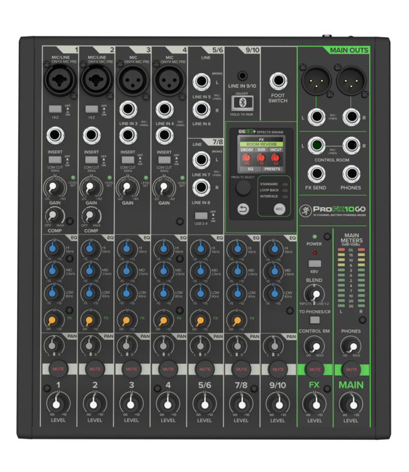Click channel 3 XLR mic input
The image size is (409, 472).
(x=133, y=80)
